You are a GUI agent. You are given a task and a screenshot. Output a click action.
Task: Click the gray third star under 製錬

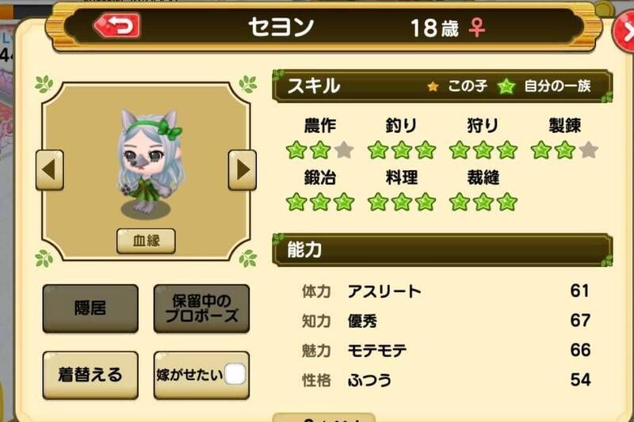589,150
